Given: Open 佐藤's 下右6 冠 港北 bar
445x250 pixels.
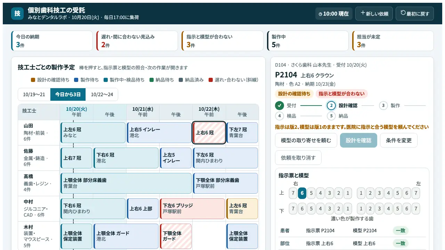Looking at the screenshot, I should click(126, 158).
